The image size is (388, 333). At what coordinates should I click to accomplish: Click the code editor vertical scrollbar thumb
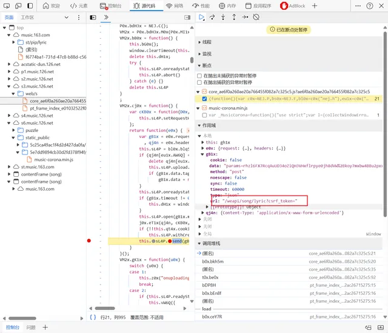tap(192, 60)
